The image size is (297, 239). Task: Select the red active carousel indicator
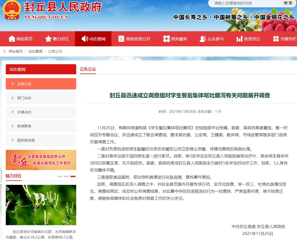tap(73, 176)
